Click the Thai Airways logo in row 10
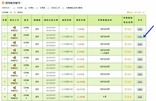The width and height of the screenshot is (156, 101). [14, 95]
